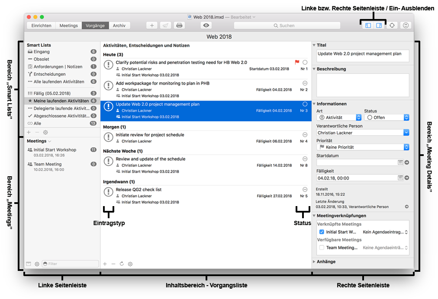The height and width of the screenshot is (299, 438).
Task: Click the plus toolbar button
Action: pyautogui.click(x=151, y=25)
